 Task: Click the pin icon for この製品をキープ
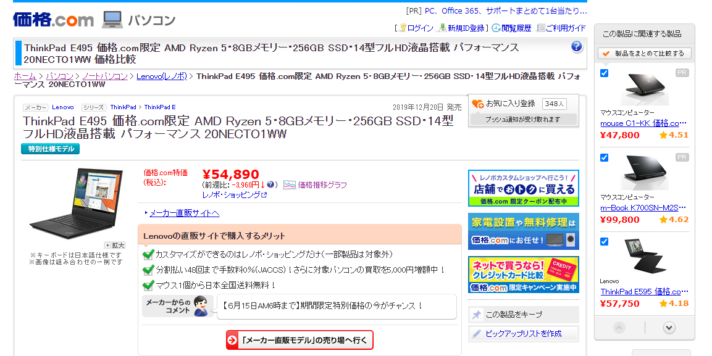476,315
